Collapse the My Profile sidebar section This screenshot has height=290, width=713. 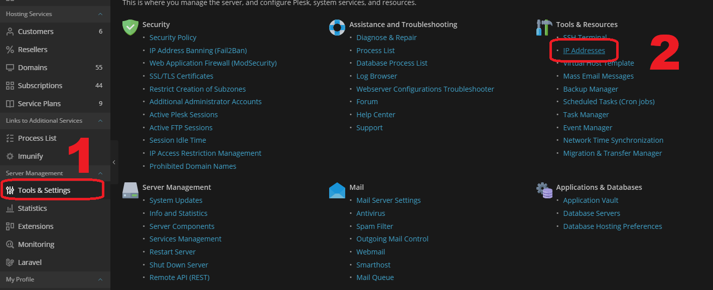pos(100,279)
